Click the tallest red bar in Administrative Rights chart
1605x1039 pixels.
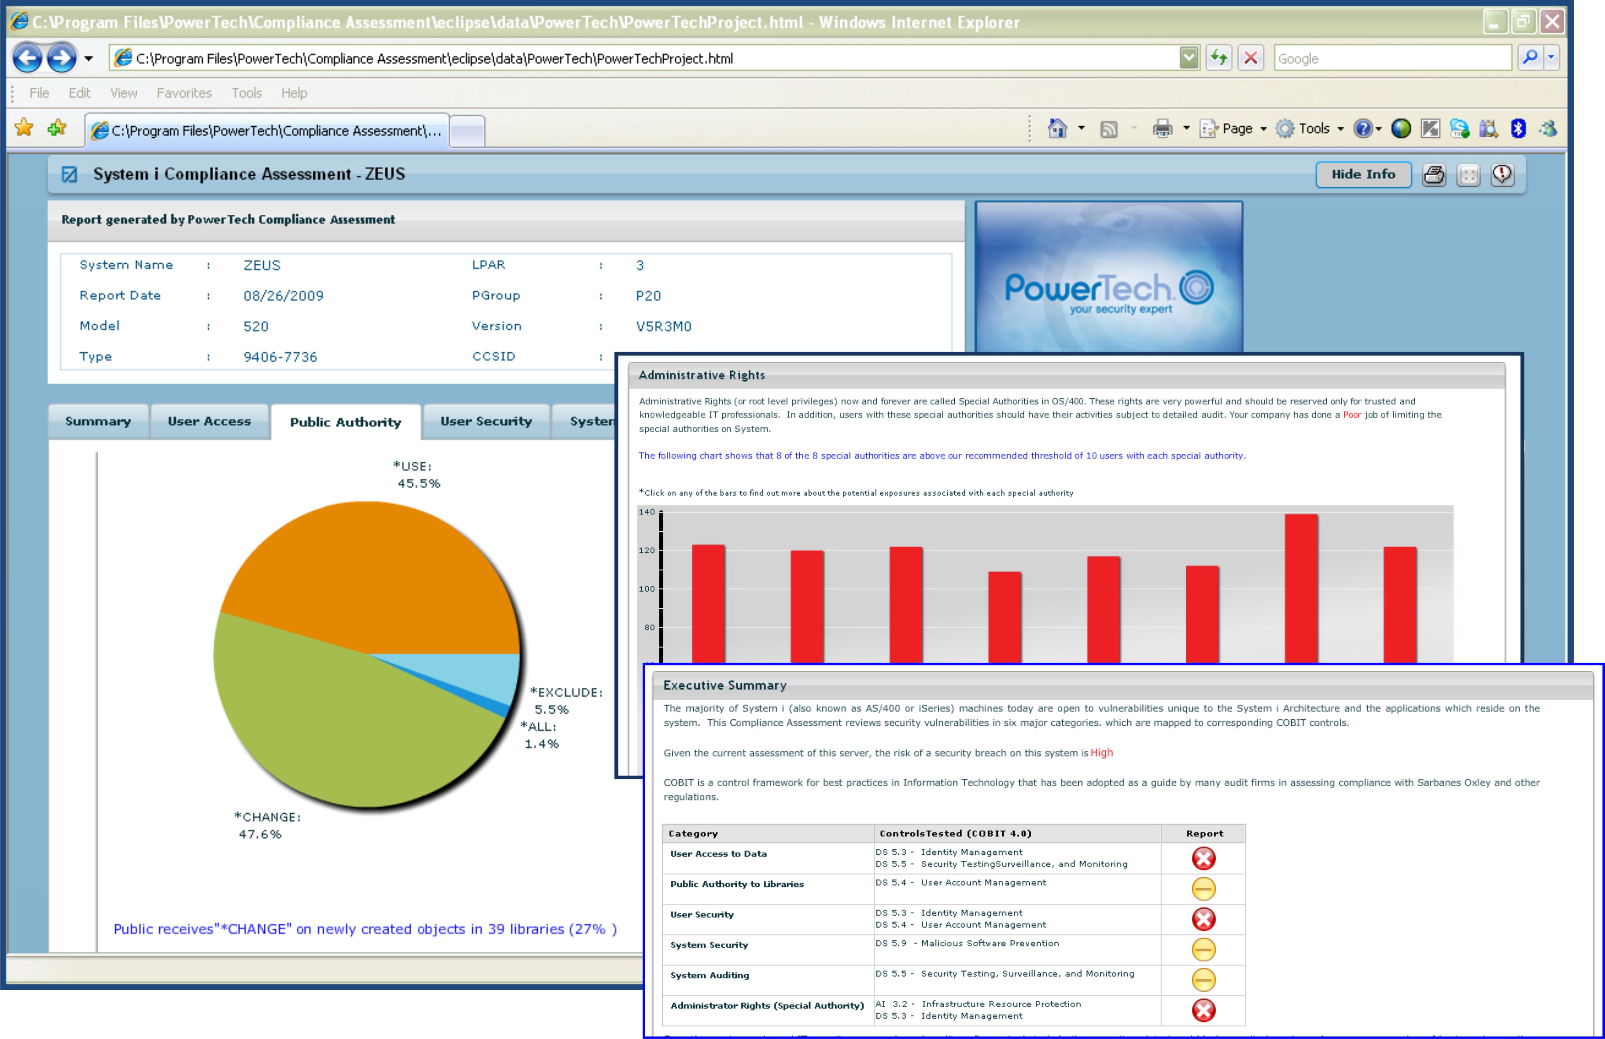coord(1301,588)
